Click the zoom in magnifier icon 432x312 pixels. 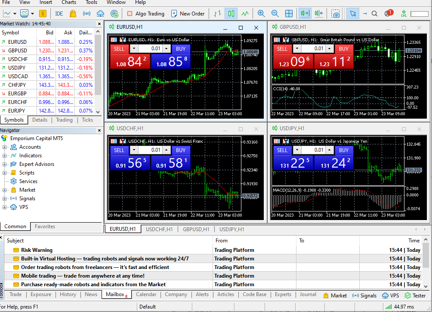coord(261,14)
